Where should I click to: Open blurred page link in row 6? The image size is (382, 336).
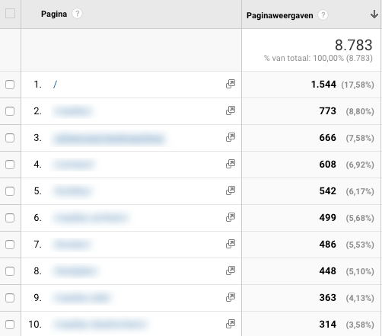click(x=91, y=218)
